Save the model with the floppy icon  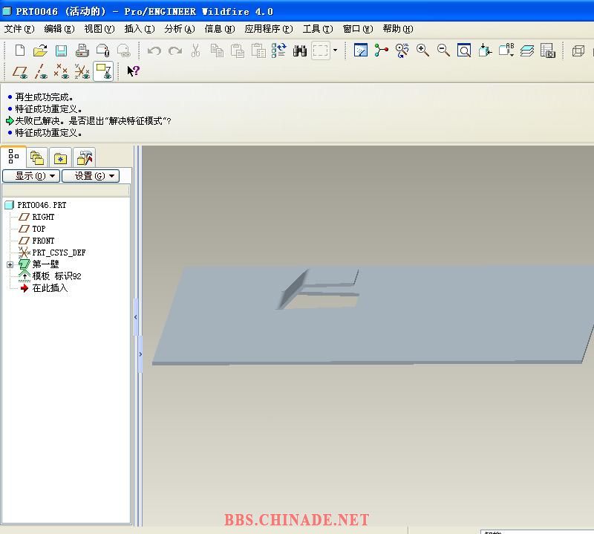pos(61,51)
